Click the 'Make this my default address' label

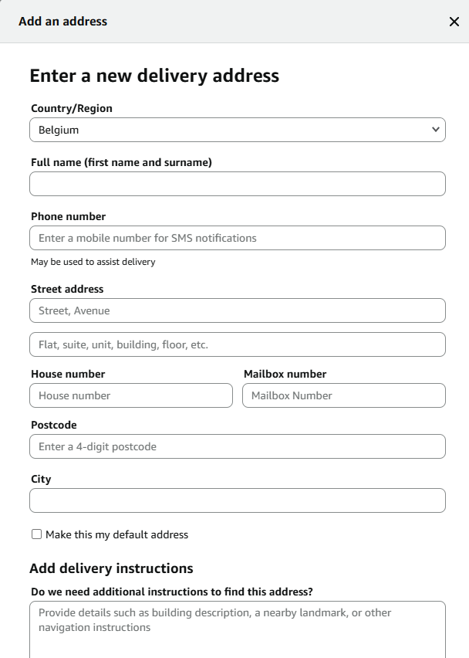click(x=116, y=534)
